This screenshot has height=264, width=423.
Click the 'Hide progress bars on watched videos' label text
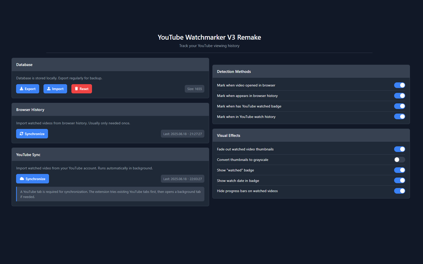[247, 191]
